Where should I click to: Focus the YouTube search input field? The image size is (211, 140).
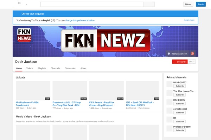[92, 4]
